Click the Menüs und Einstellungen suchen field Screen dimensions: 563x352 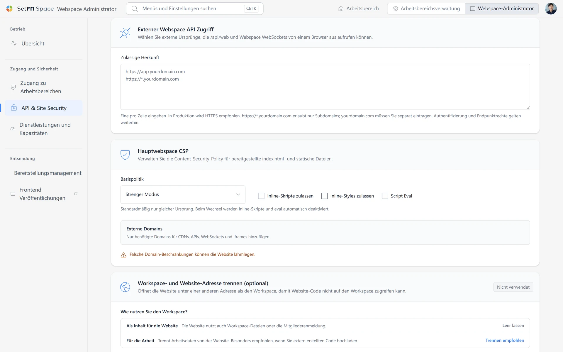(x=194, y=9)
